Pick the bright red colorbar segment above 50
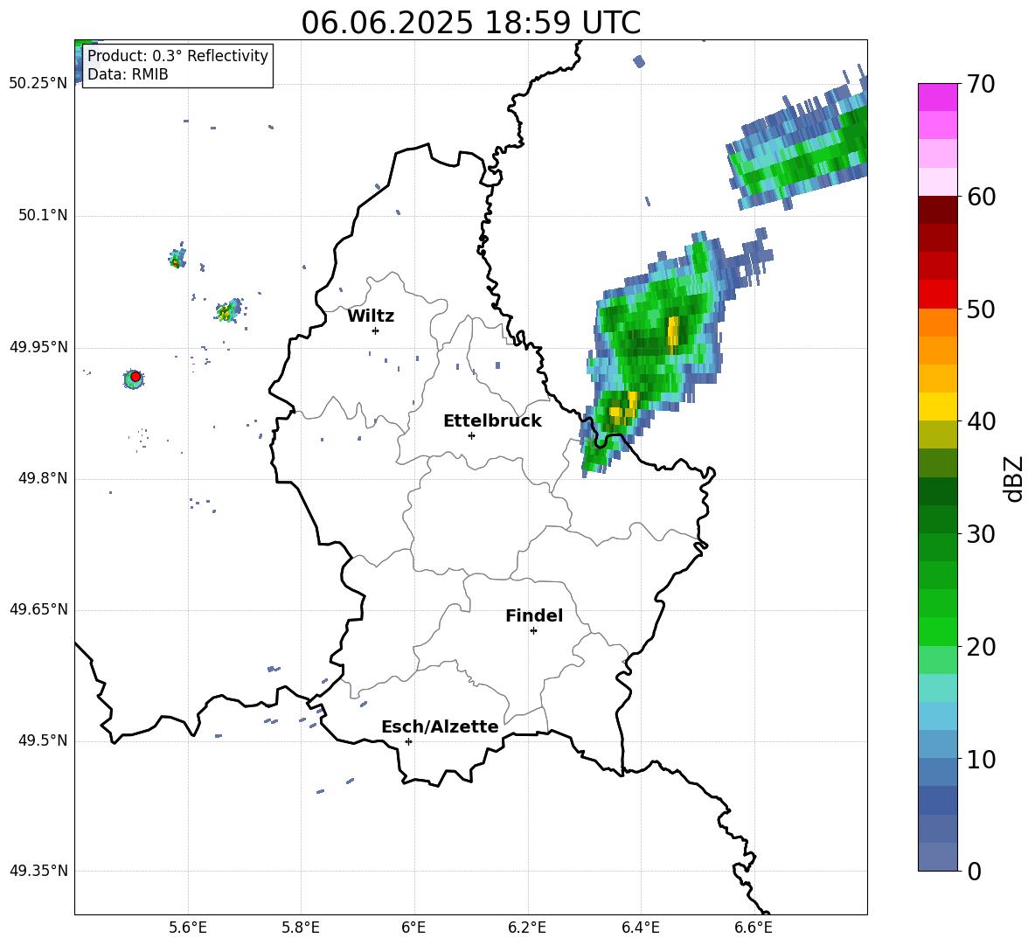 [x=937, y=295]
